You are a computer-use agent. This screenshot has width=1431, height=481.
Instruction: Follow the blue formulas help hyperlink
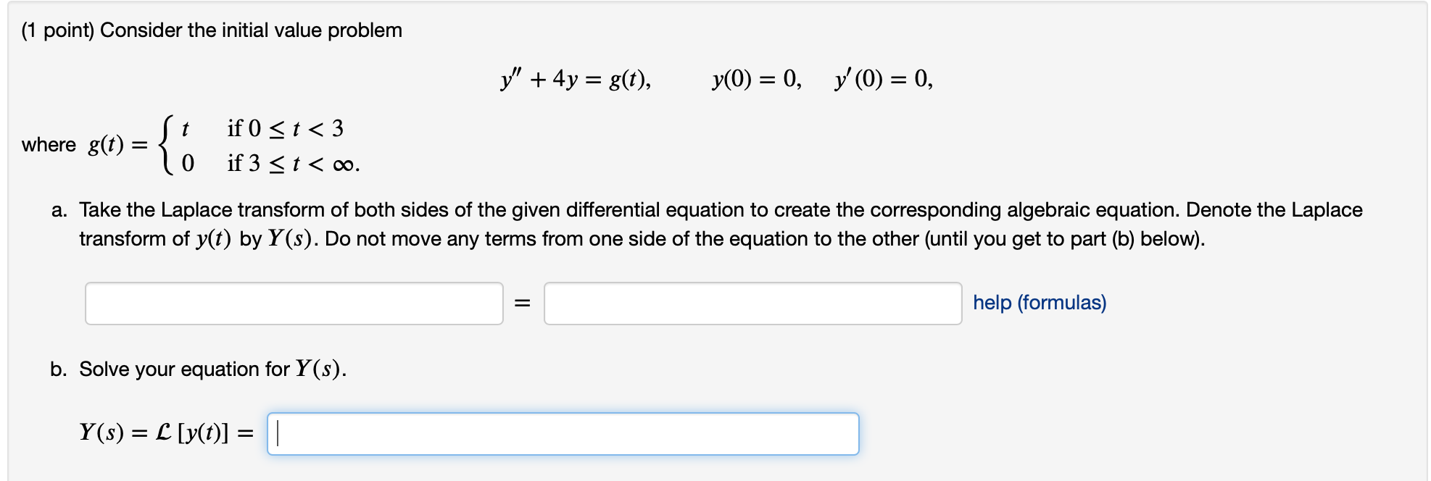pos(1040,302)
